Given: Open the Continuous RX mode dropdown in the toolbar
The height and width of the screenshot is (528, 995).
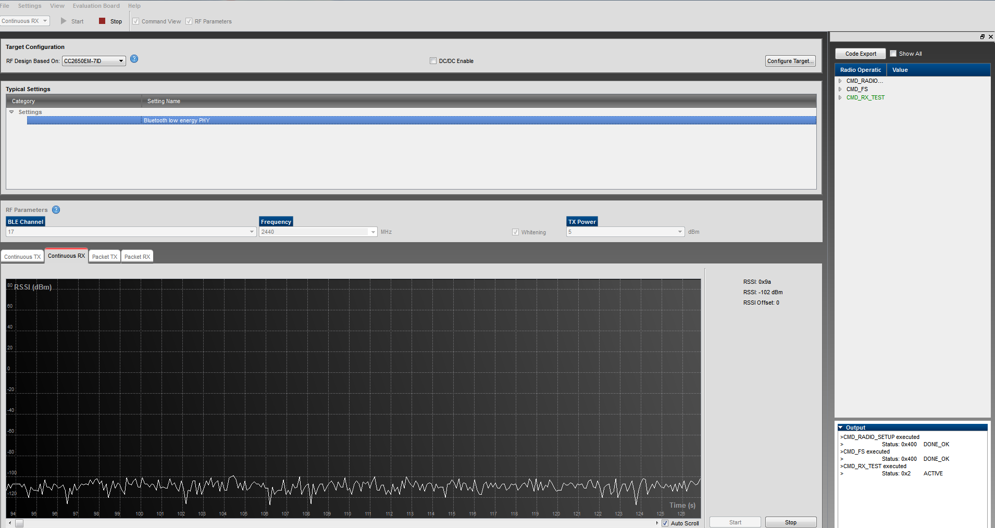Looking at the screenshot, I should point(25,21).
